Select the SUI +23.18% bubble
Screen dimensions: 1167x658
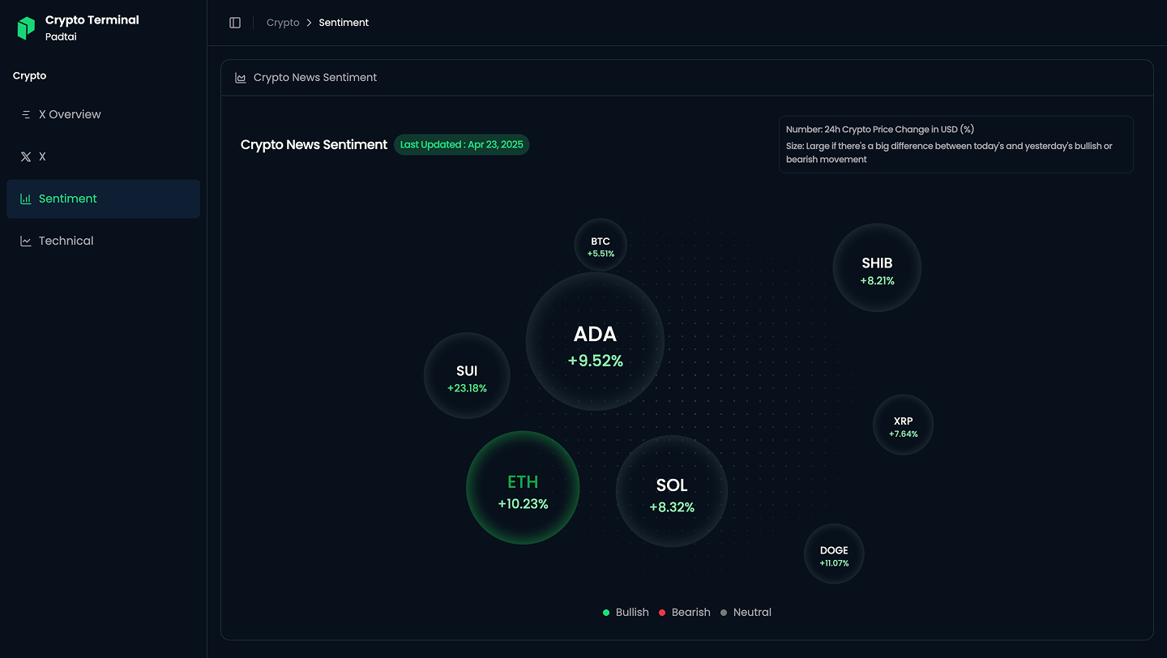(x=467, y=375)
